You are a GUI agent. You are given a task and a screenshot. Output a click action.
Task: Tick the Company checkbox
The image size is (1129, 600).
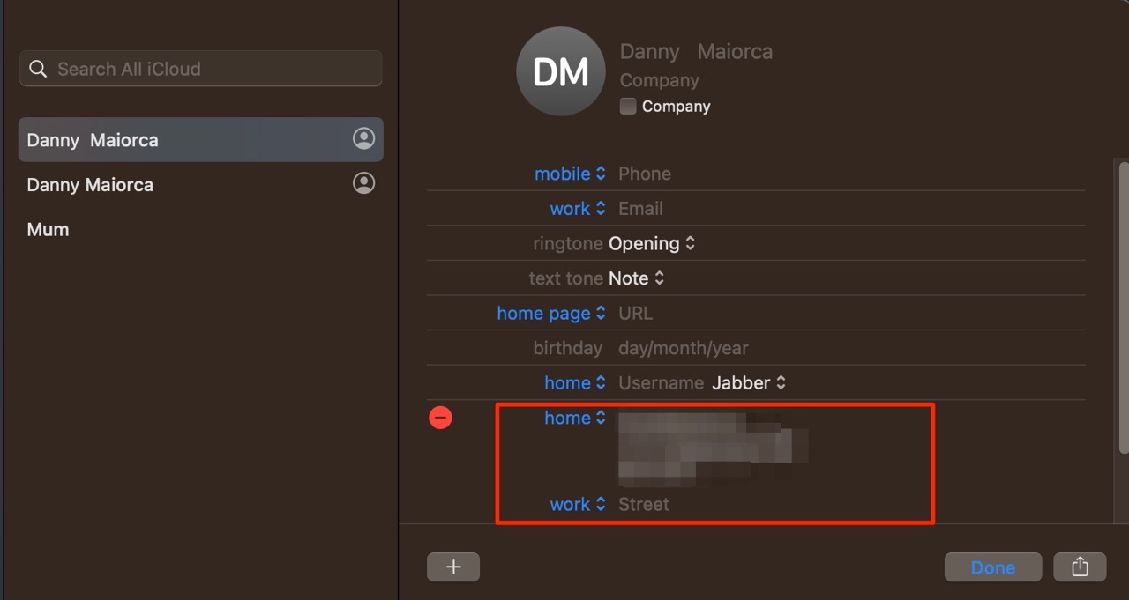point(628,107)
